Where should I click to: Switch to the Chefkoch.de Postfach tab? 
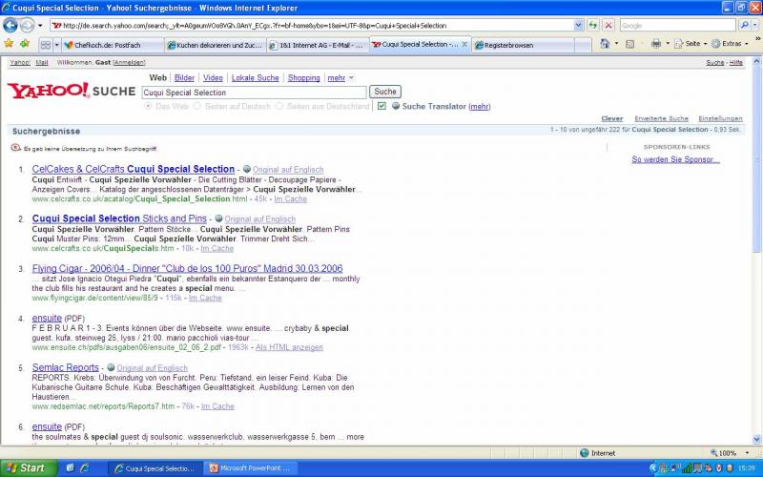[x=110, y=45]
